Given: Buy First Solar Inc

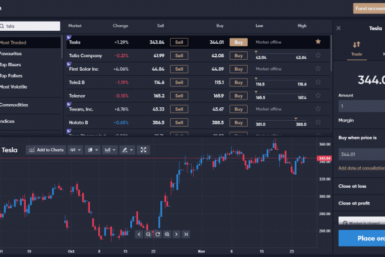Looking at the screenshot, I should tap(239, 69).
